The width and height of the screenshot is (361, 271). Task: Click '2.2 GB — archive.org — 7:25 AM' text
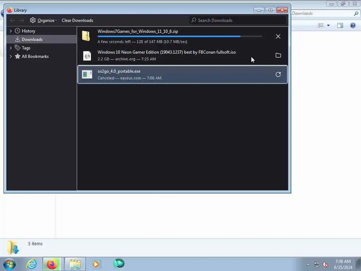127,59
